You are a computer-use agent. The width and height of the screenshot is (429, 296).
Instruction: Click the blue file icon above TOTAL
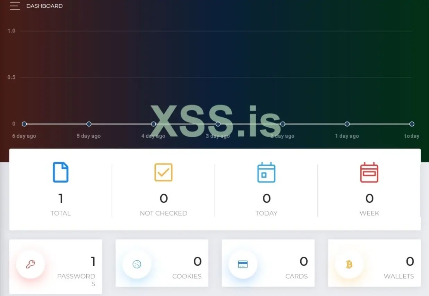pos(61,172)
